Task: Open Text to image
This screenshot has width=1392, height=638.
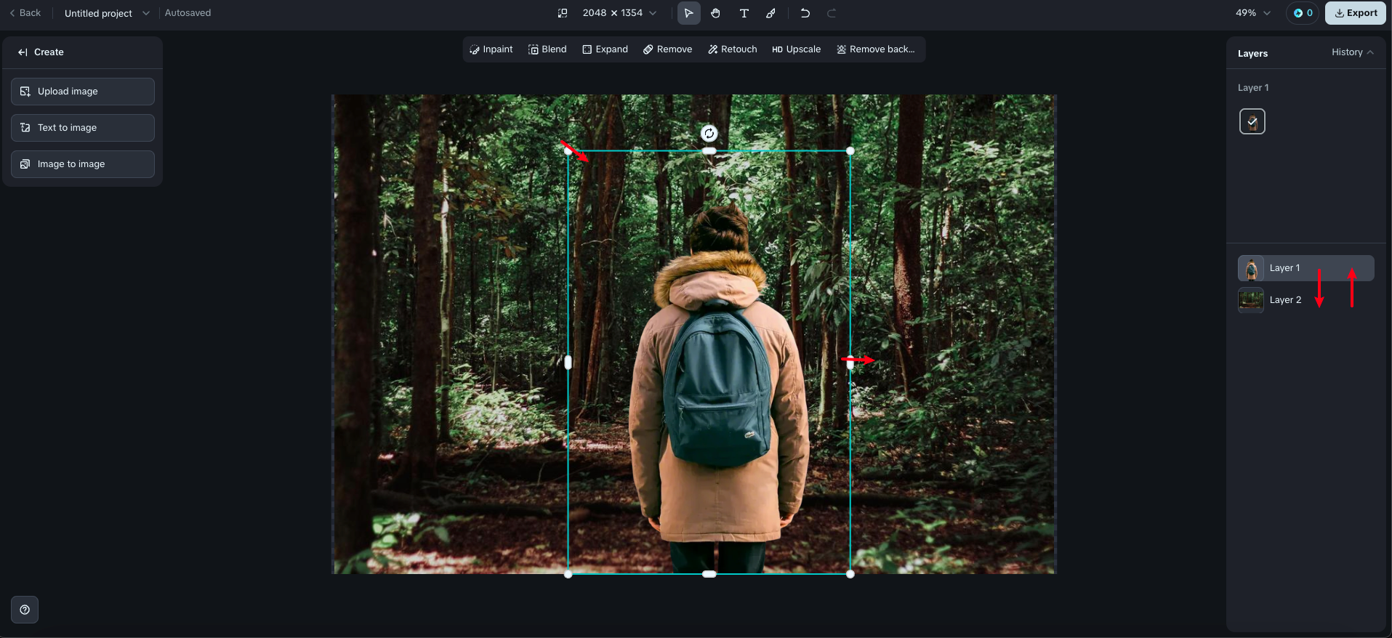Action: pyautogui.click(x=83, y=128)
